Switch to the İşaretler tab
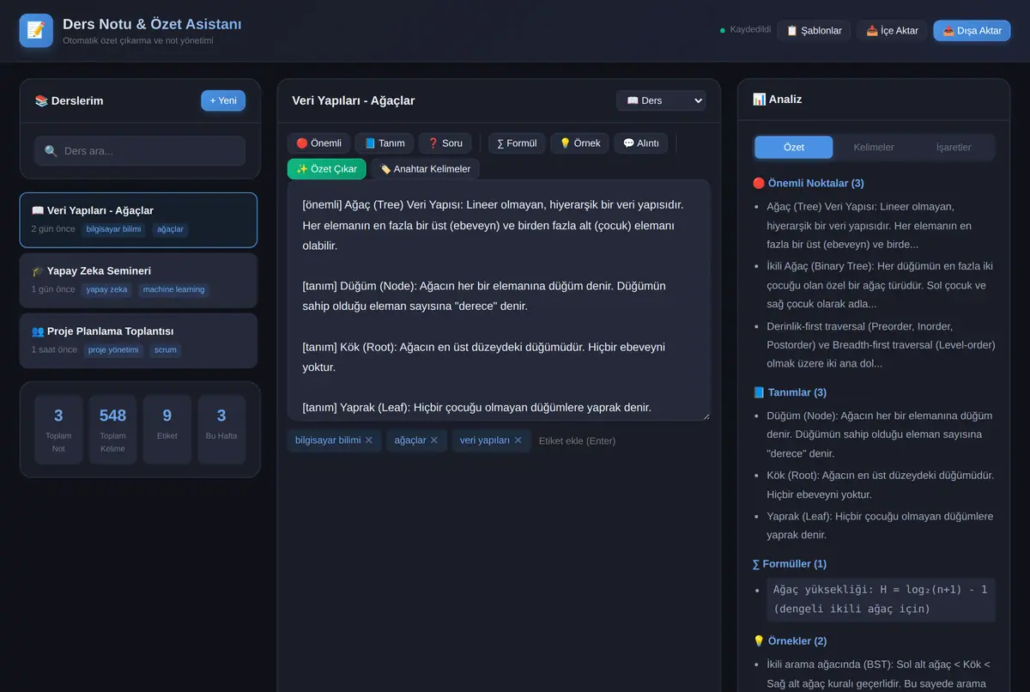 [954, 147]
